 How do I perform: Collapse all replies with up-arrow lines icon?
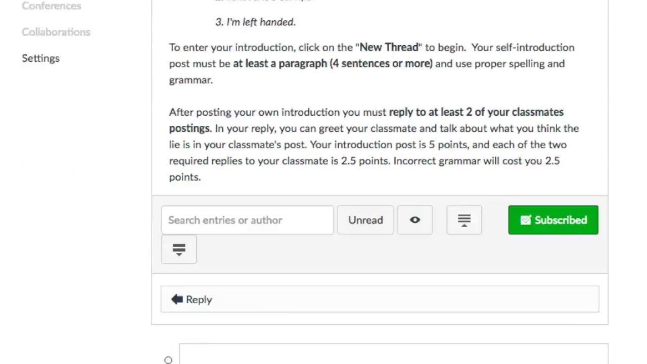click(x=464, y=220)
